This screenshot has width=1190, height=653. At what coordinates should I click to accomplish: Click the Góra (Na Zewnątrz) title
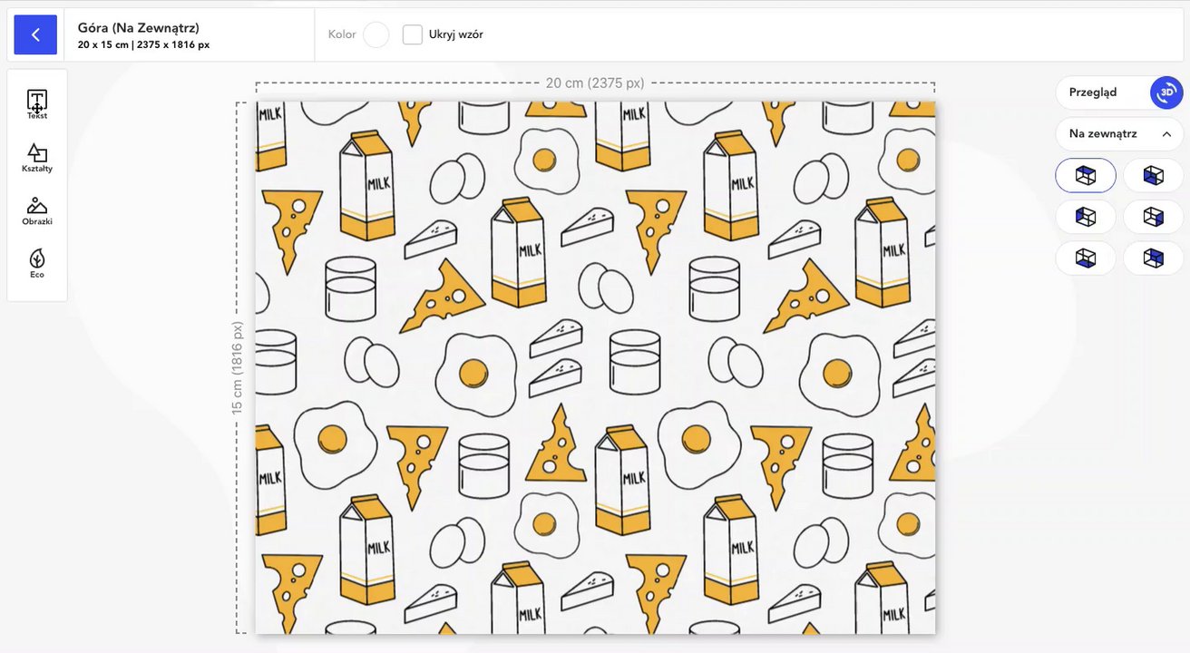click(x=139, y=28)
